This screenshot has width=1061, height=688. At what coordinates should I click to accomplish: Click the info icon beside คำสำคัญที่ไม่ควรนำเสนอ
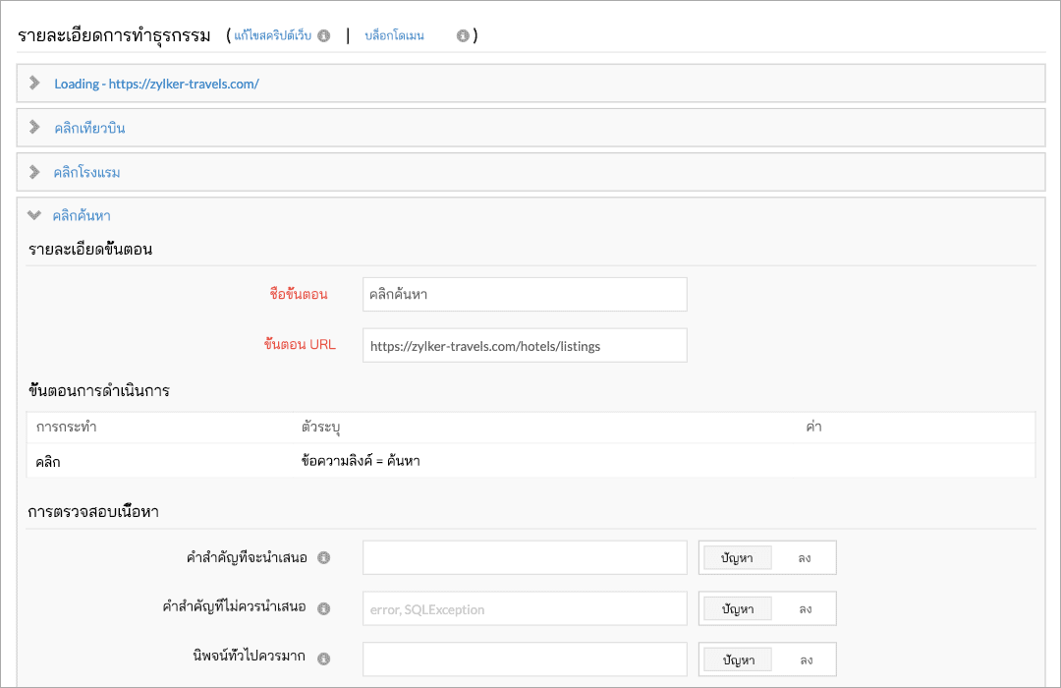tap(324, 607)
